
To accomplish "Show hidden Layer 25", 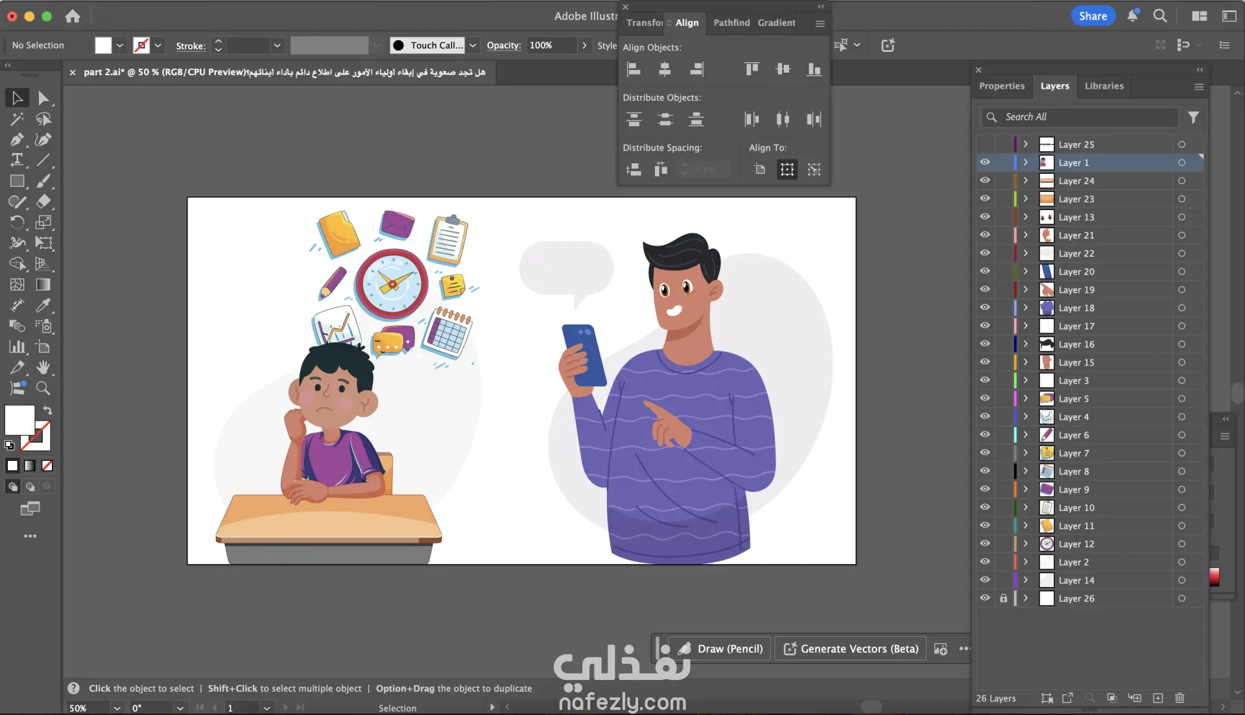I will coord(985,145).
